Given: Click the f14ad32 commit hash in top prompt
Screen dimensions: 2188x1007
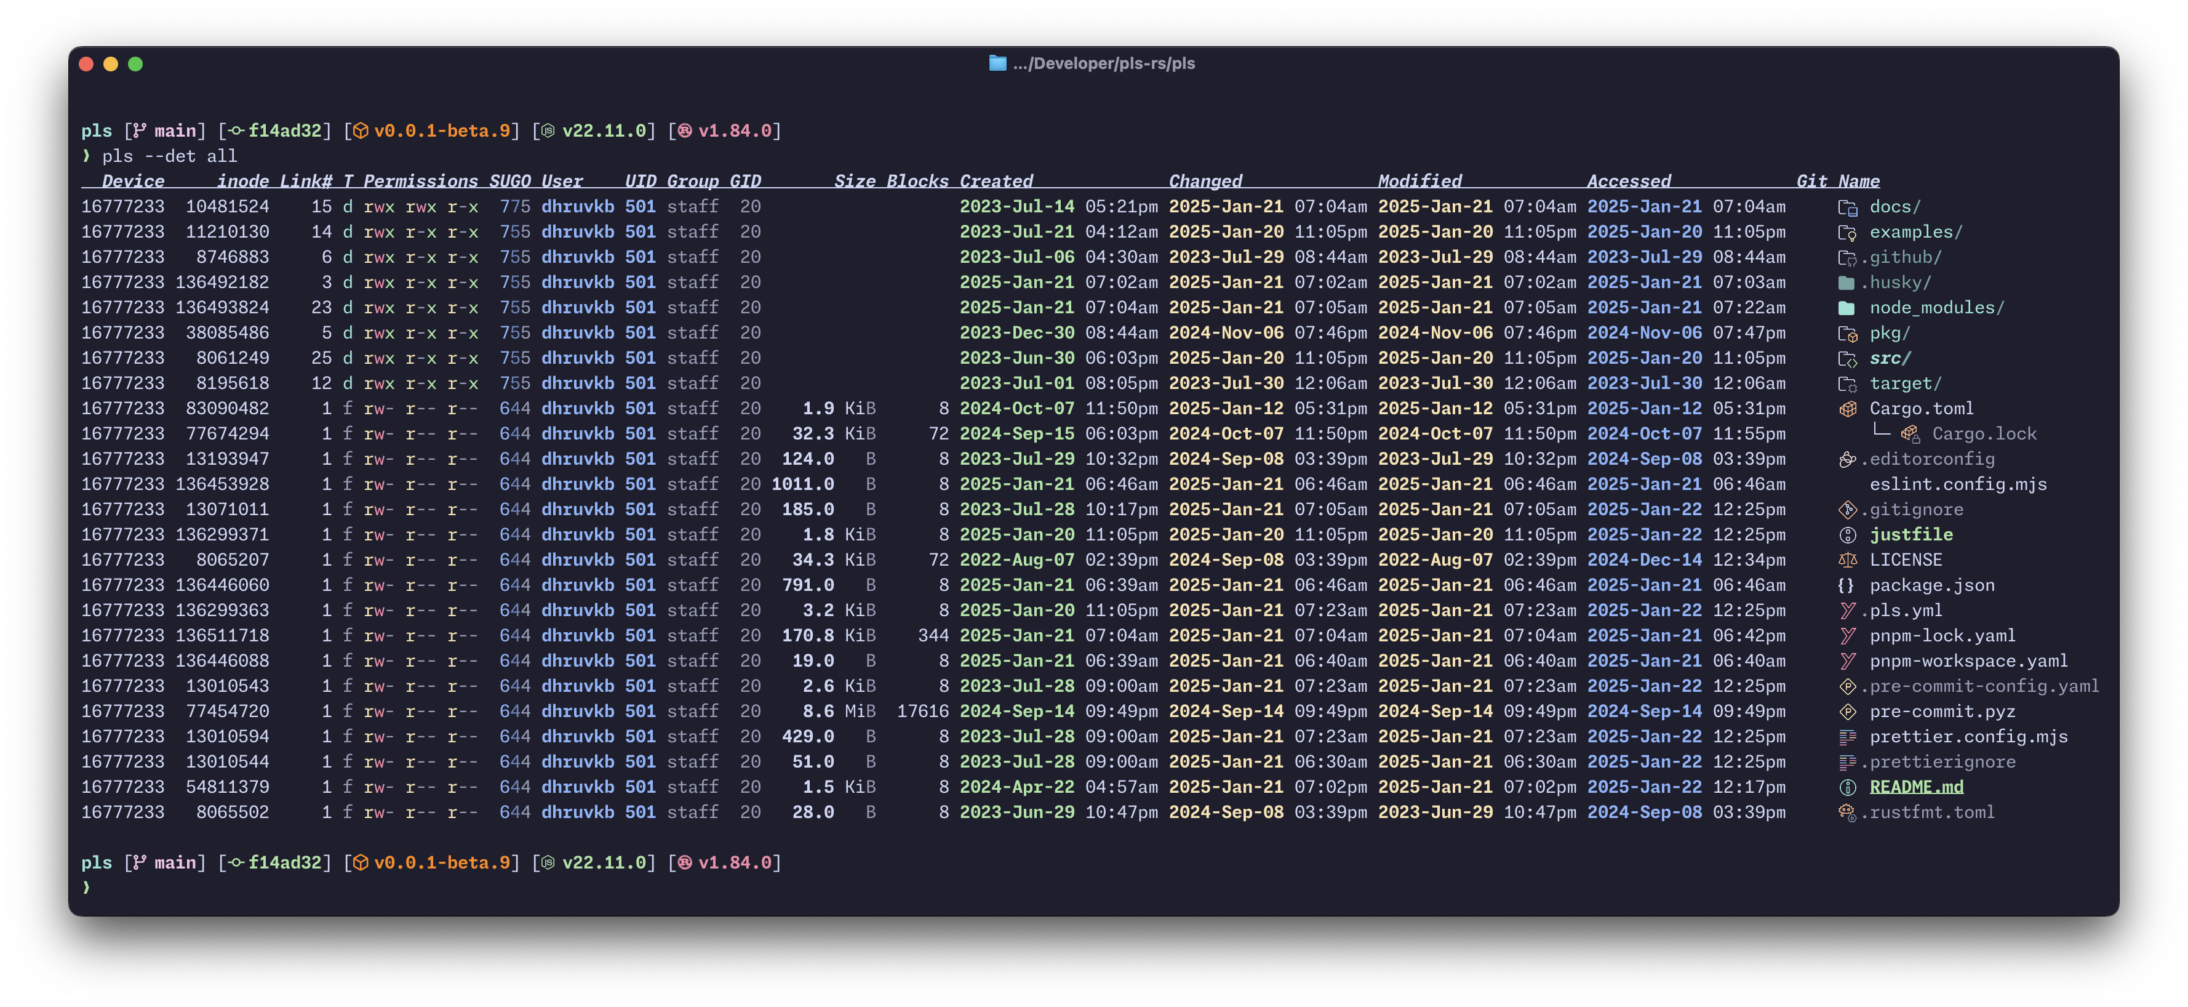Looking at the screenshot, I should click(284, 131).
